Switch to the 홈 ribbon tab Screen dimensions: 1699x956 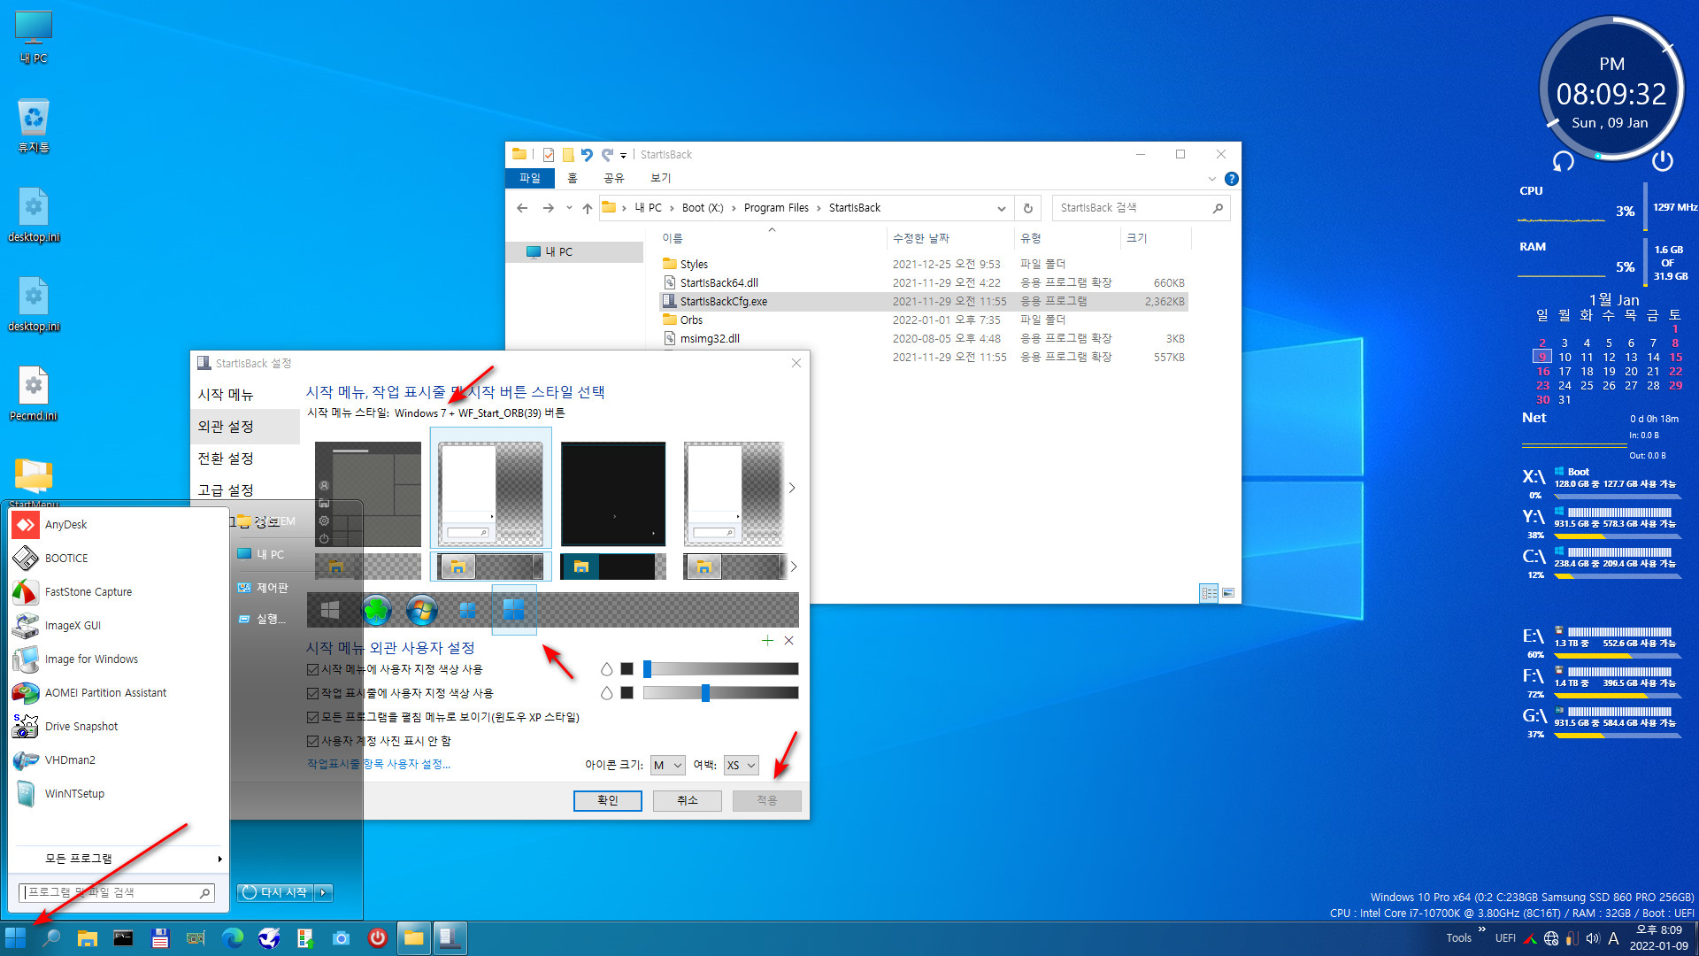tap(573, 178)
